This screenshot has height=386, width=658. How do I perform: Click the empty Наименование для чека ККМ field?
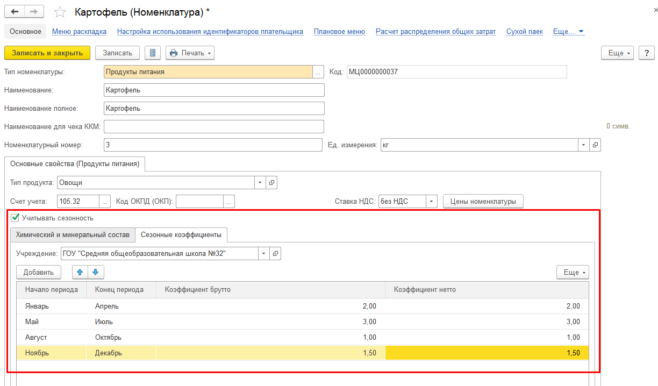click(214, 126)
